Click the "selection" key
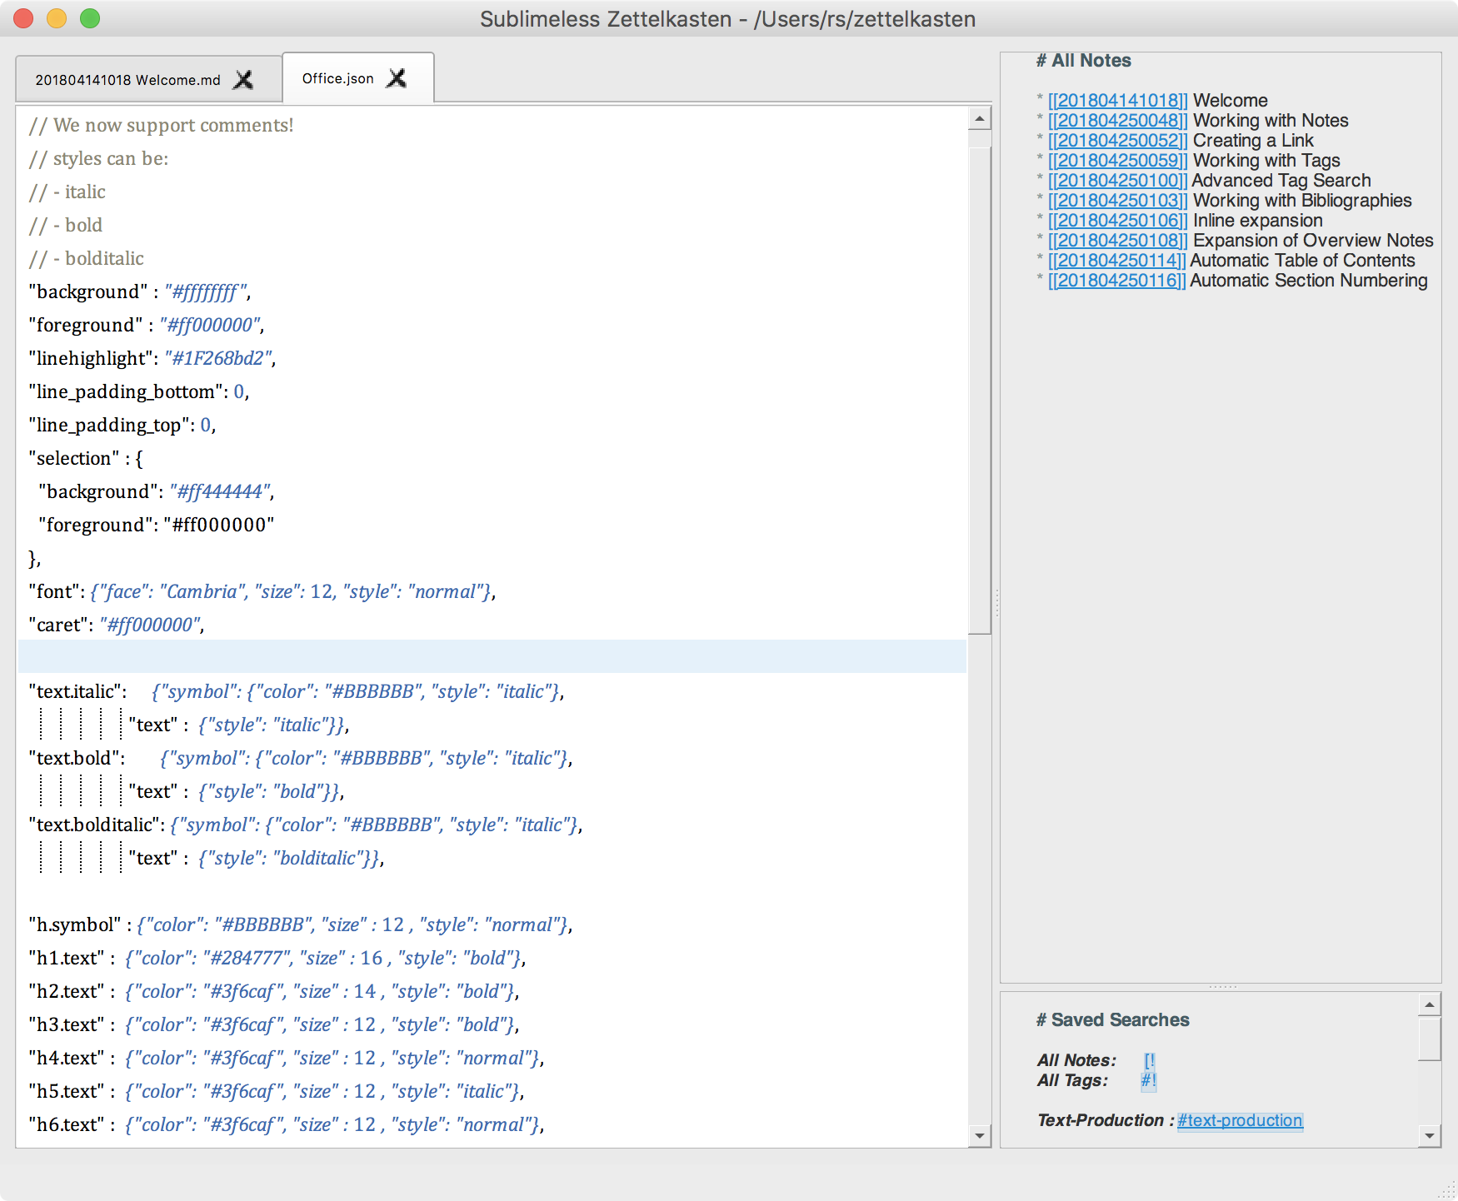1458x1201 pixels. [73, 458]
